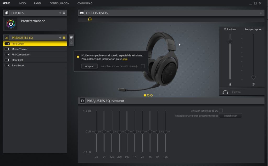
Task: Add a new EQ preset with plus icon
Action: [x=60, y=38]
